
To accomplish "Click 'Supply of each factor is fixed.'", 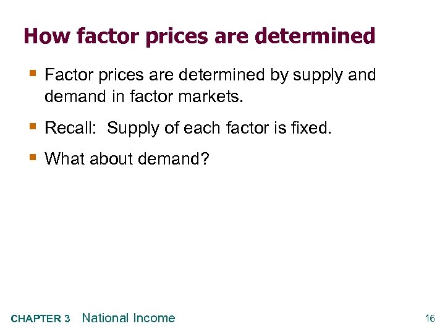I will pos(219,129).
